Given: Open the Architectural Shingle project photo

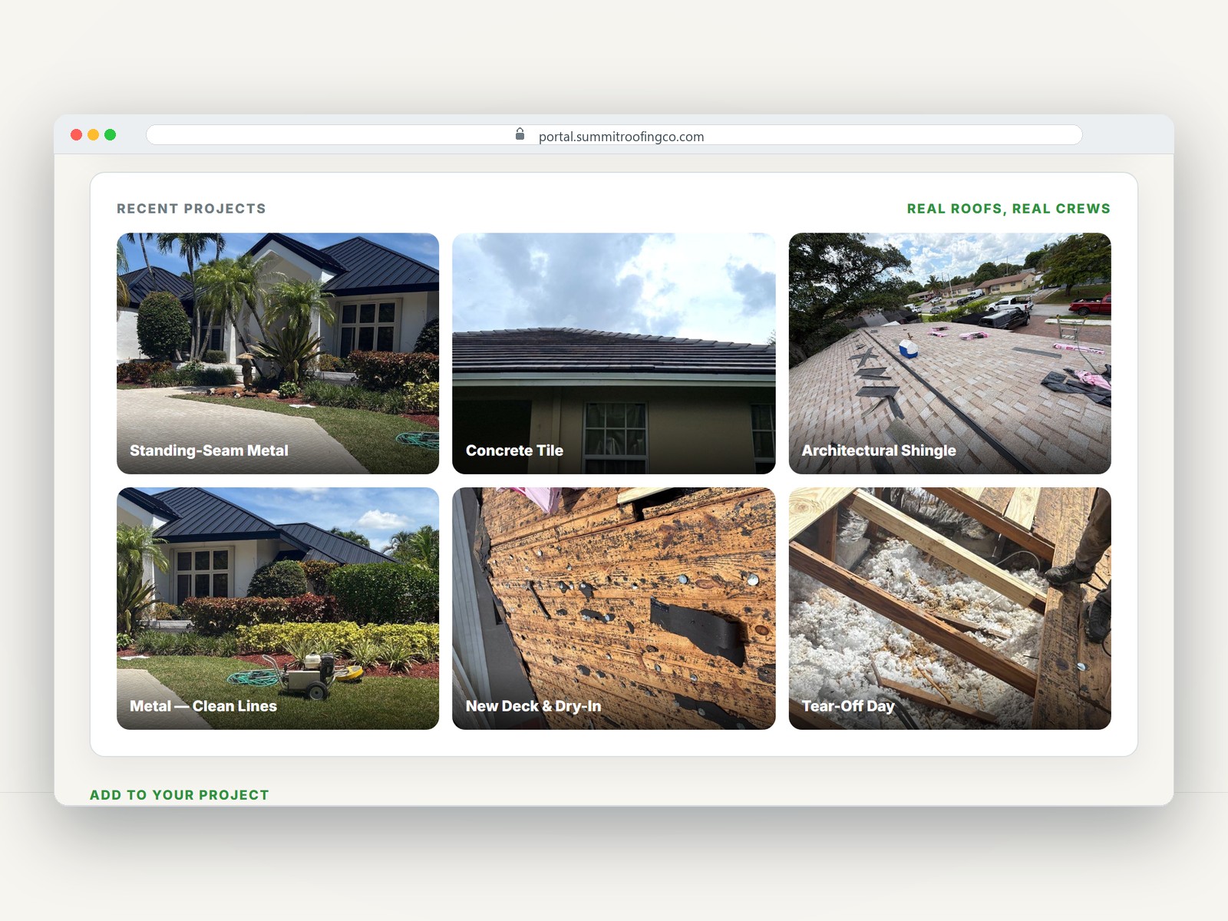Looking at the screenshot, I should click(950, 353).
